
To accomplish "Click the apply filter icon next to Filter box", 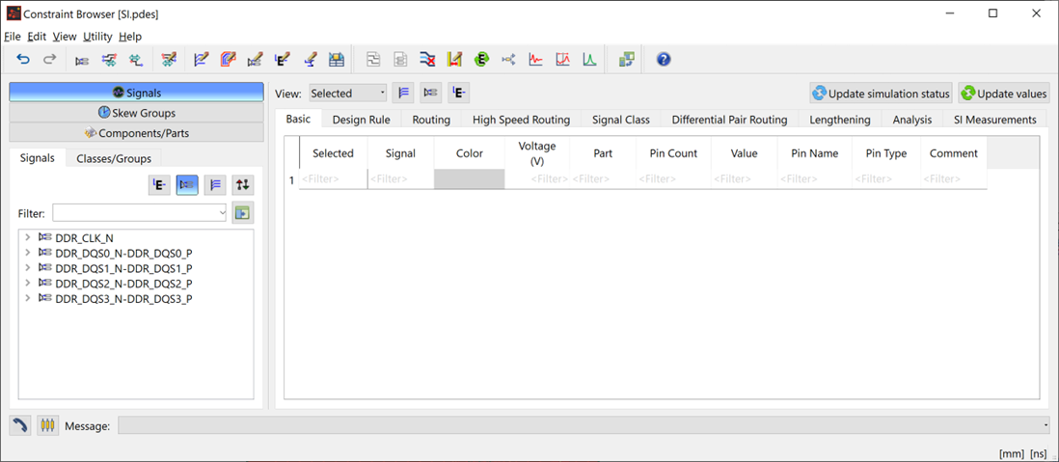I will (x=243, y=213).
